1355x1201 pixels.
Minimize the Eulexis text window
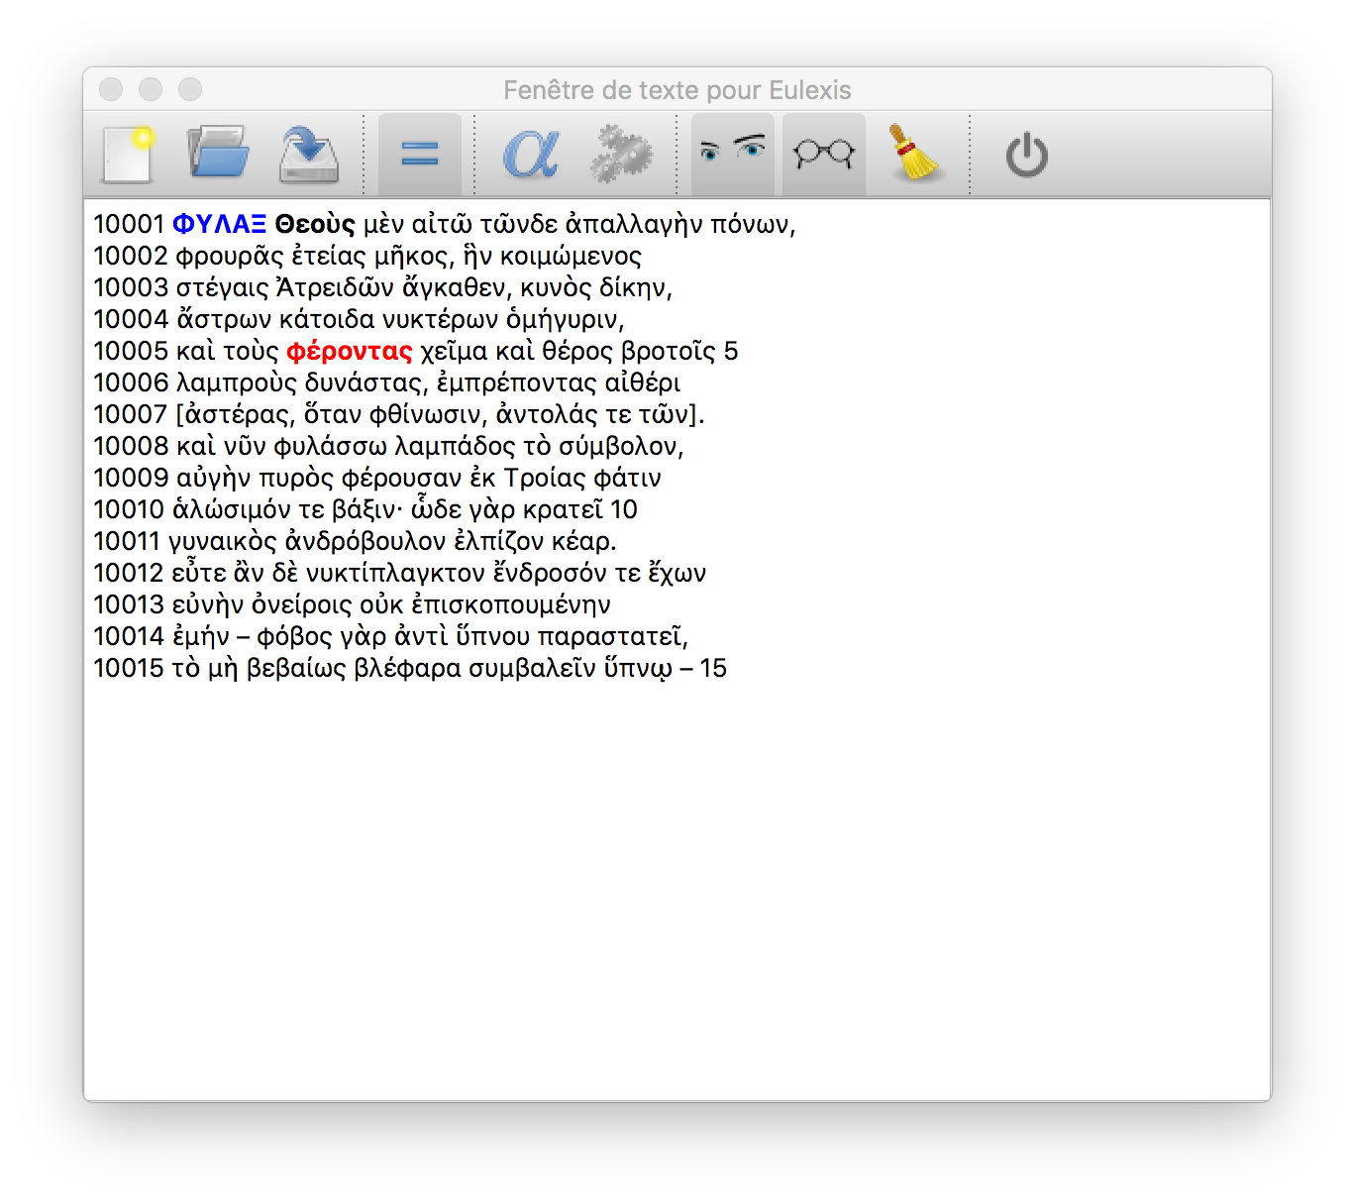pyautogui.click(x=151, y=89)
